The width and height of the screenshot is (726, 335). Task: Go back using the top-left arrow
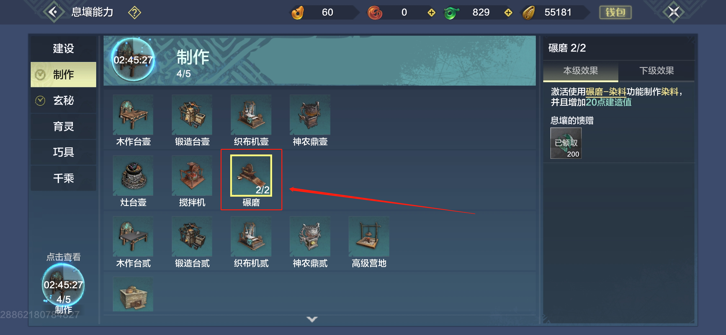54,12
